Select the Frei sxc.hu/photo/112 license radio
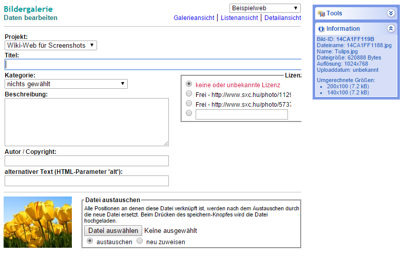This screenshot has height=256, width=404. click(x=189, y=93)
